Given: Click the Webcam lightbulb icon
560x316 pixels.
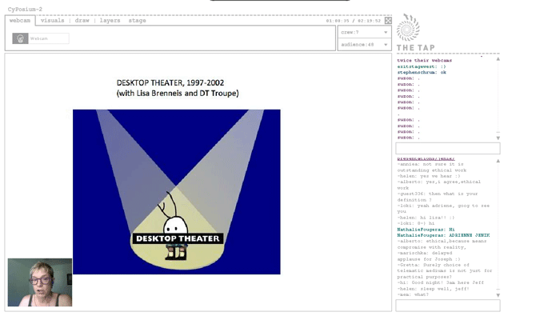Looking at the screenshot, I should coord(20,38).
